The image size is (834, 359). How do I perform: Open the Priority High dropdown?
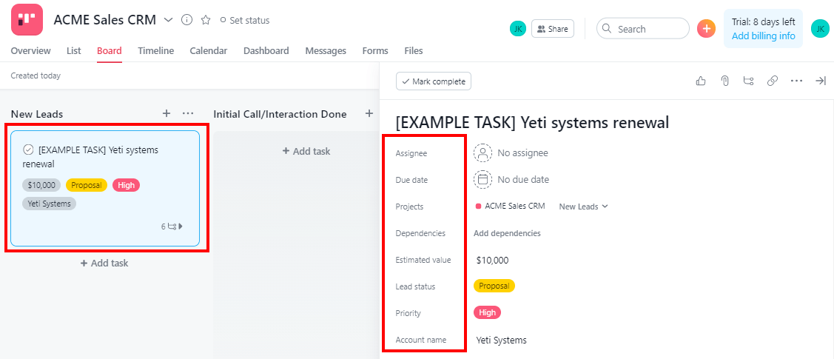pyautogui.click(x=487, y=312)
